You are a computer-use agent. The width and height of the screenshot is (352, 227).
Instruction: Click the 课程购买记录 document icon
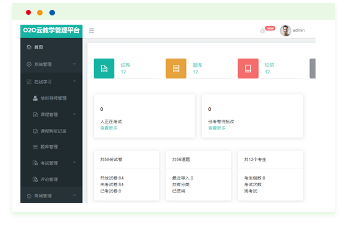pos(35,131)
